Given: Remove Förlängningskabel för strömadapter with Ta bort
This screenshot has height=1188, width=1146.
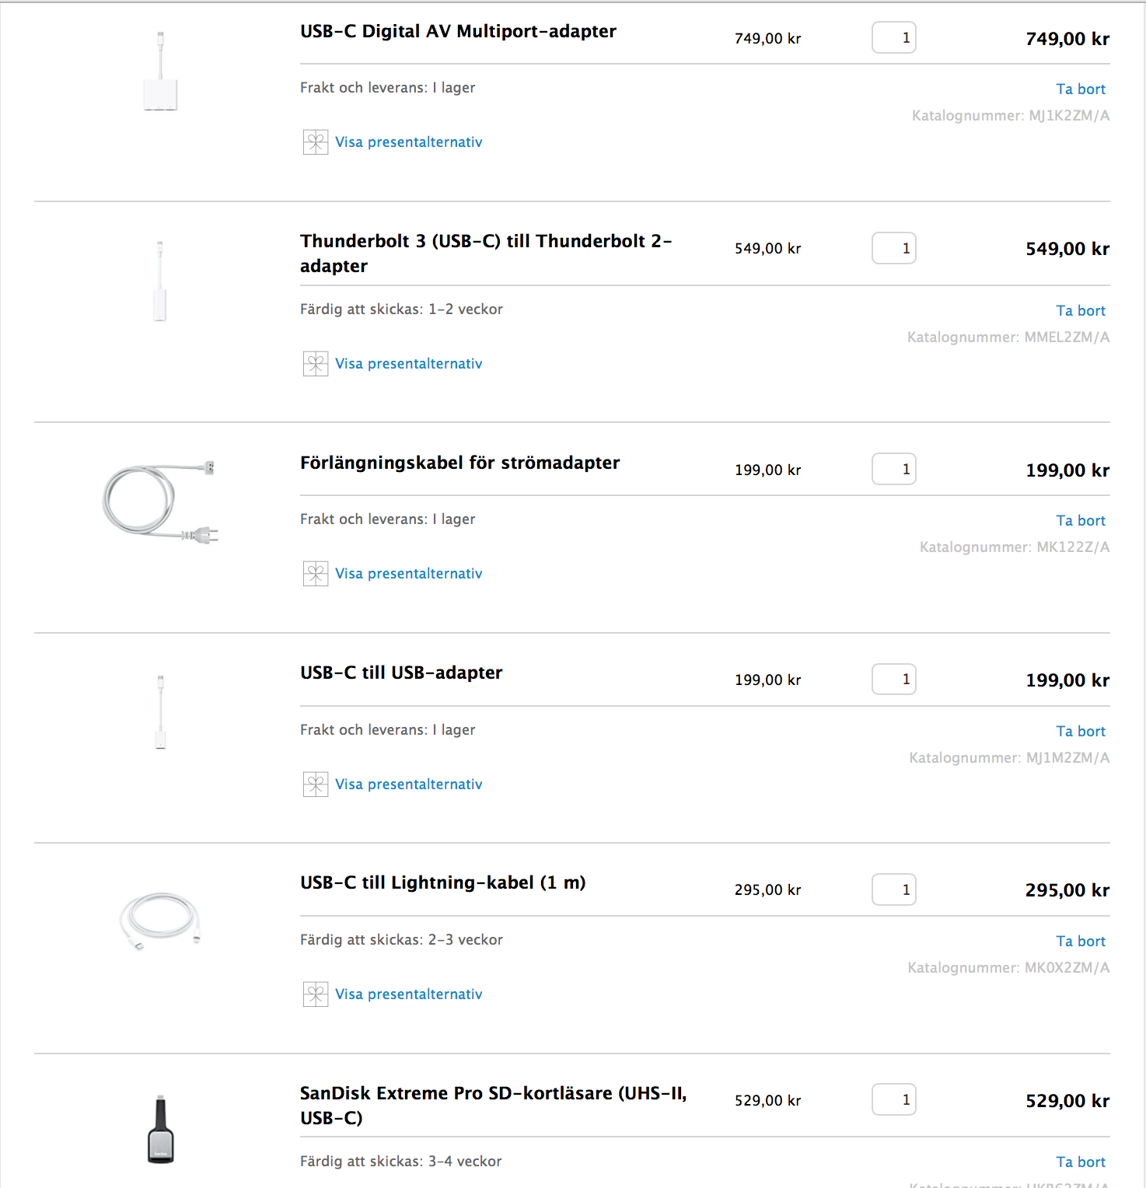Looking at the screenshot, I should [x=1080, y=521].
